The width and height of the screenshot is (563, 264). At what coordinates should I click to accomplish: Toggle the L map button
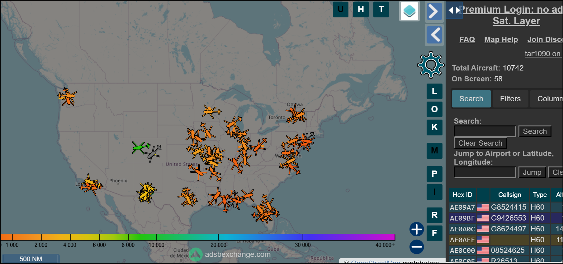pyautogui.click(x=434, y=91)
